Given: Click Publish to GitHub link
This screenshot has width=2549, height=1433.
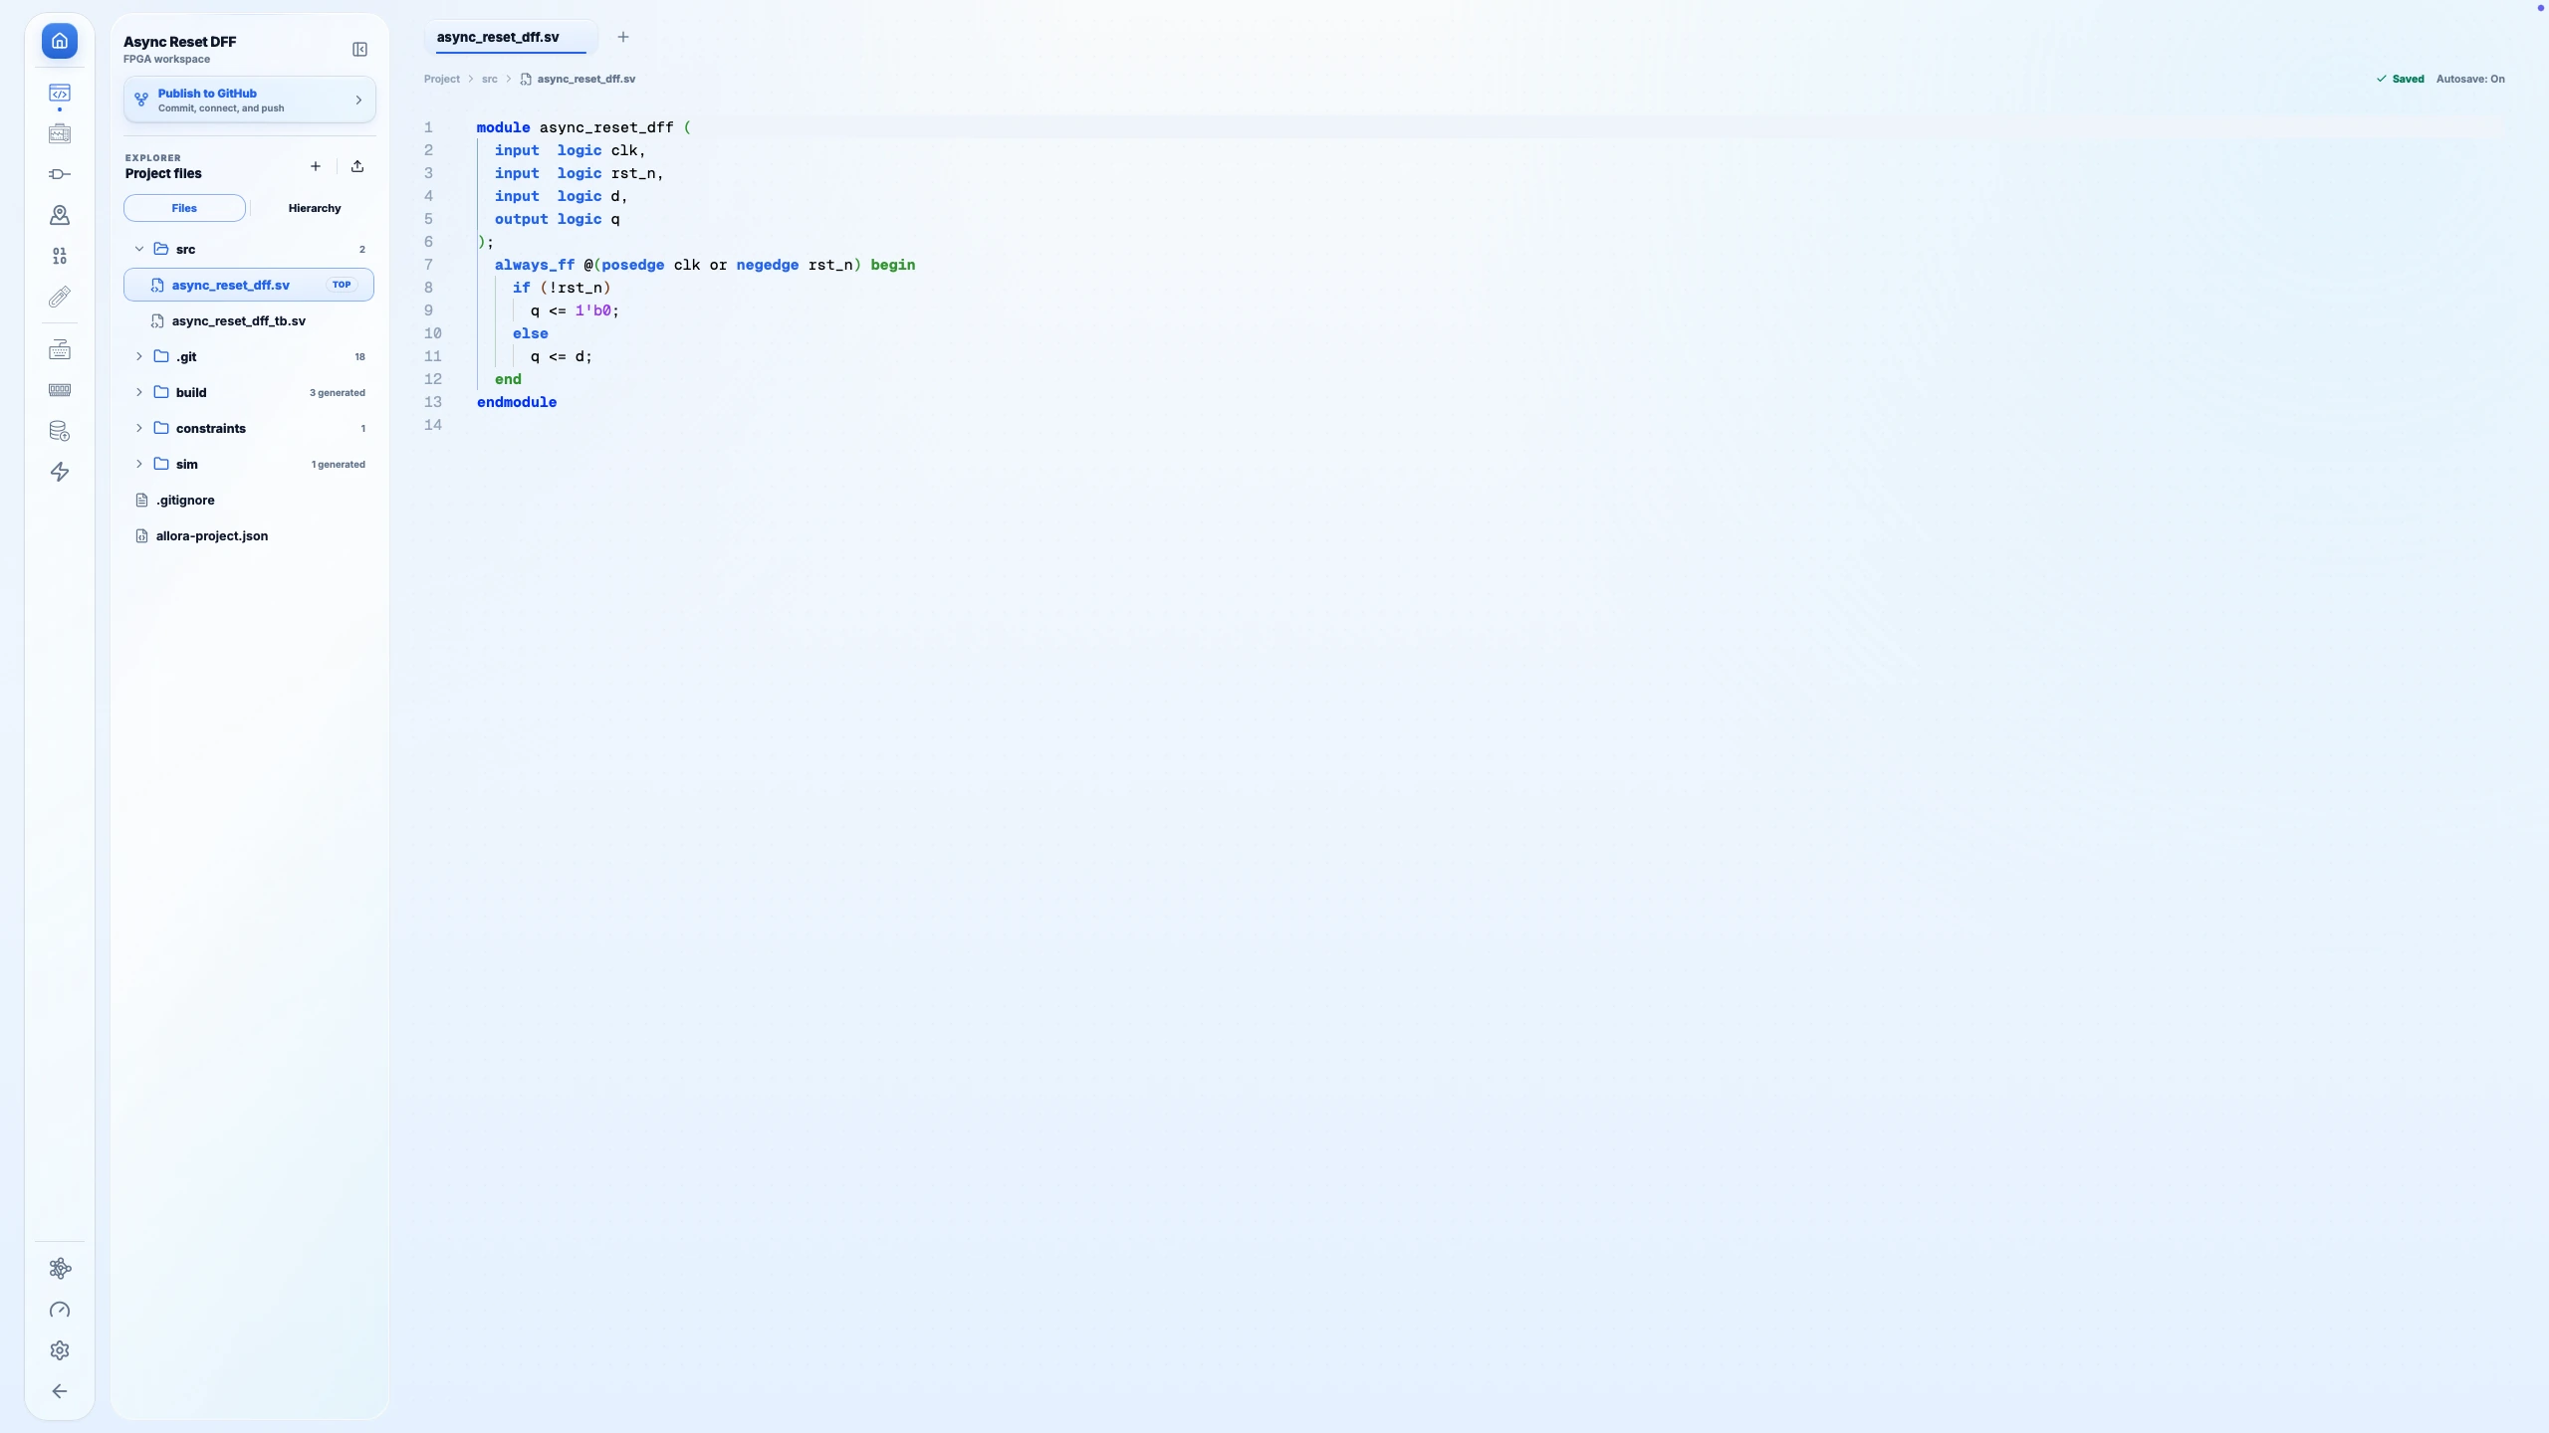Looking at the screenshot, I should tap(207, 93).
